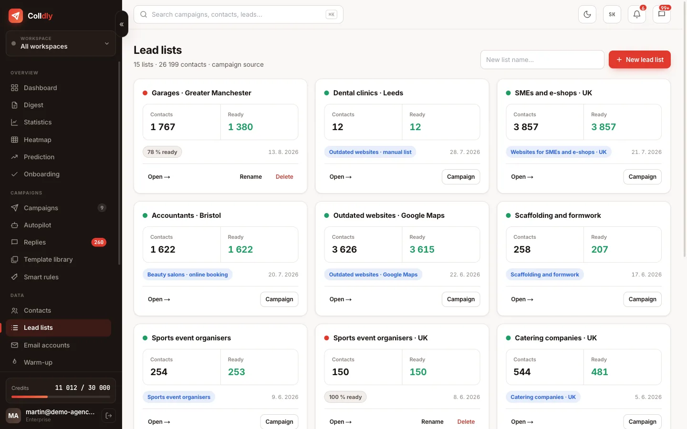Focus the search campaigns input field
The image size is (687, 429).
239,14
